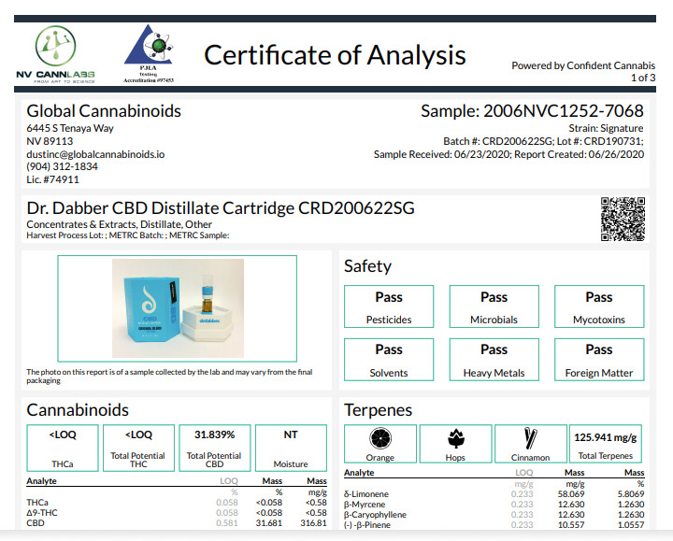
Task: Click the Cannabinoids section heading
Action: (x=78, y=410)
